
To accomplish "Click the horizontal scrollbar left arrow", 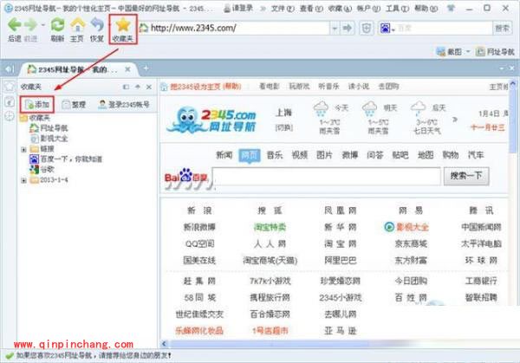I will 164,344.
